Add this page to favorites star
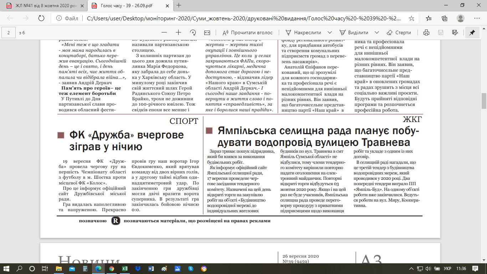Screen dimensions: 487x274 tap(411, 18)
